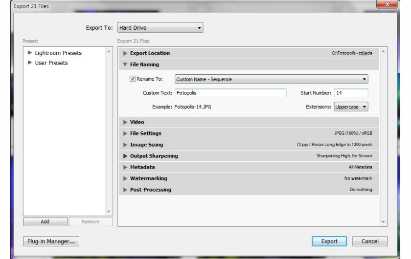Click the Remove preset button
411x259 pixels.
[91, 221]
